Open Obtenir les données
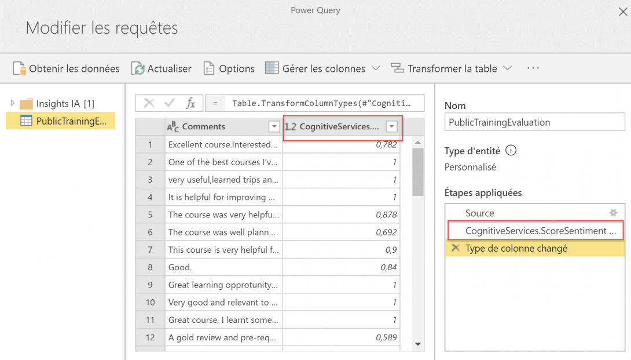This screenshot has height=360, width=631. coord(65,68)
